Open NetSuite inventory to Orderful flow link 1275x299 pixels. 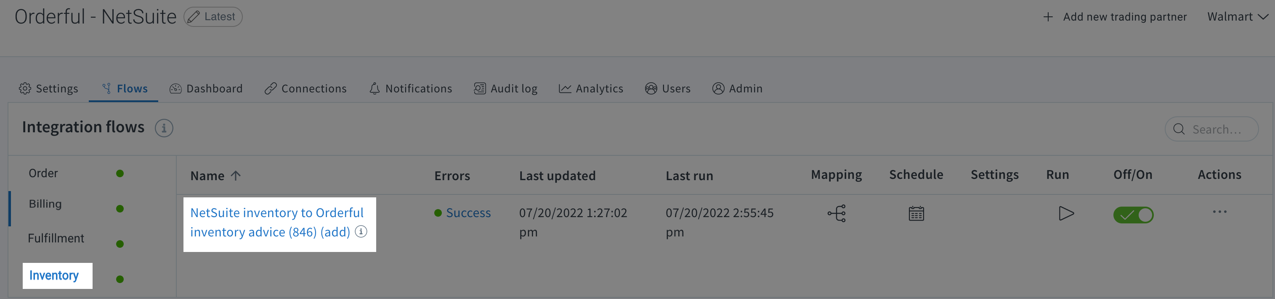[277, 222]
